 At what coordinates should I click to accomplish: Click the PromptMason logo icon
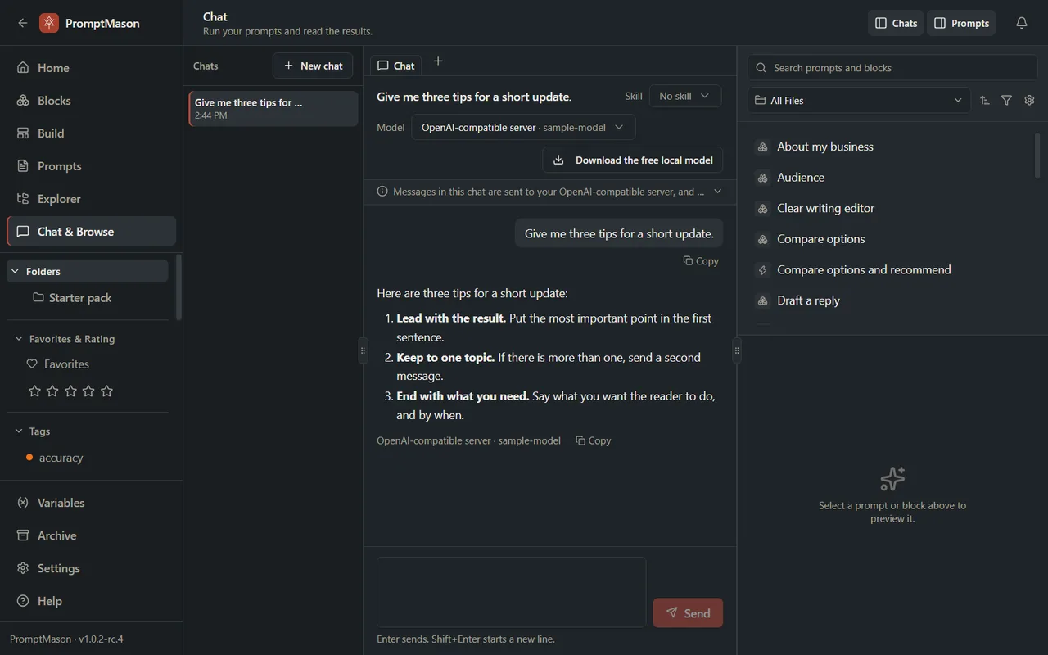pos(49,23)
